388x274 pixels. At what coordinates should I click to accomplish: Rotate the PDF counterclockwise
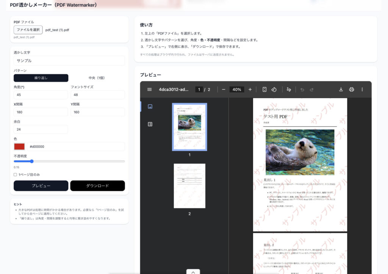click(274, 89)
